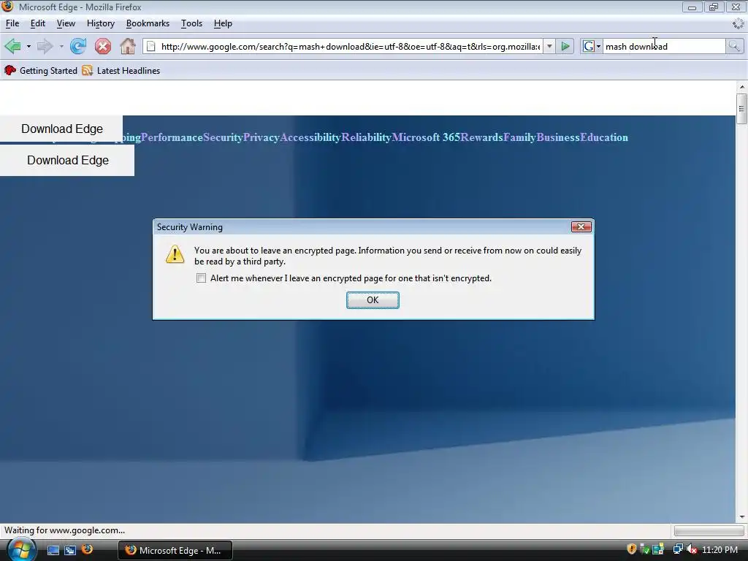Open the Bookmarks menu
This screenshot has height=561, width=748.
[x=148, y=23]
